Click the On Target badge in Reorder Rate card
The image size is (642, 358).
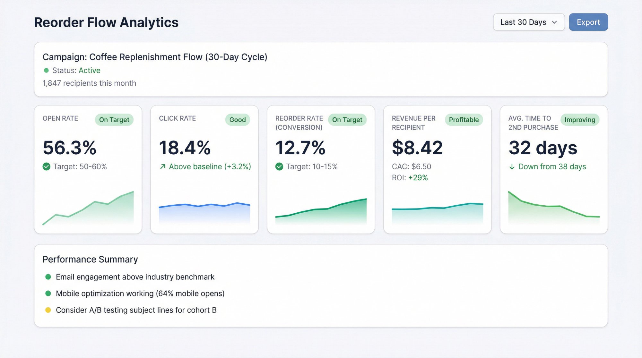[347, 120]
